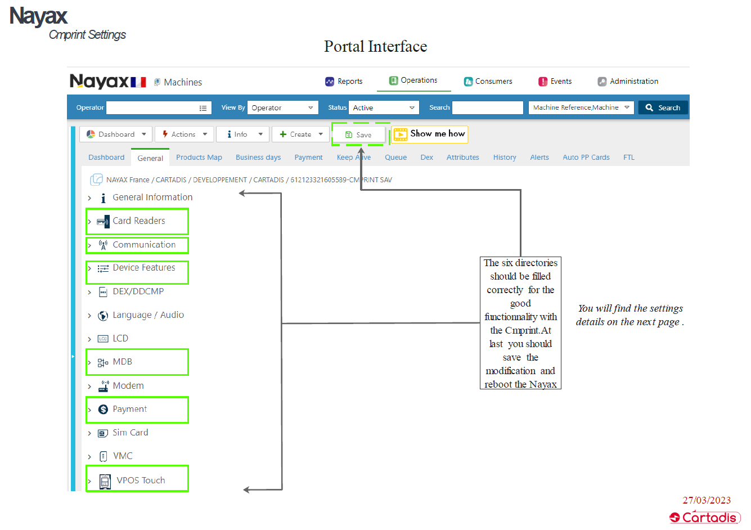The height and width of the screenshot is (530, 751).
Task: Expand the DEX/DDCMP section chevron
Action: point(89,292)
